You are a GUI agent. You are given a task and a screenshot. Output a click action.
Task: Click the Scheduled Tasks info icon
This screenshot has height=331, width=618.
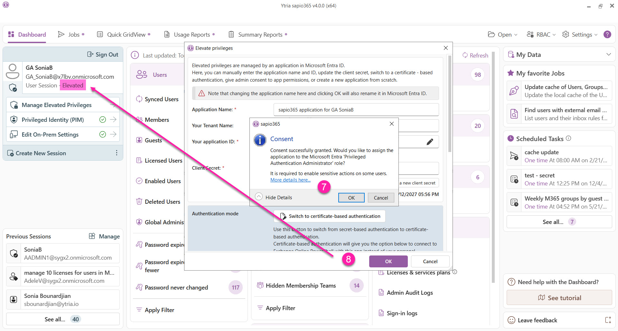click(x=568, y=138)
